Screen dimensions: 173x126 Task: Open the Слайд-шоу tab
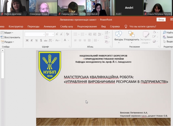(66, 26)
